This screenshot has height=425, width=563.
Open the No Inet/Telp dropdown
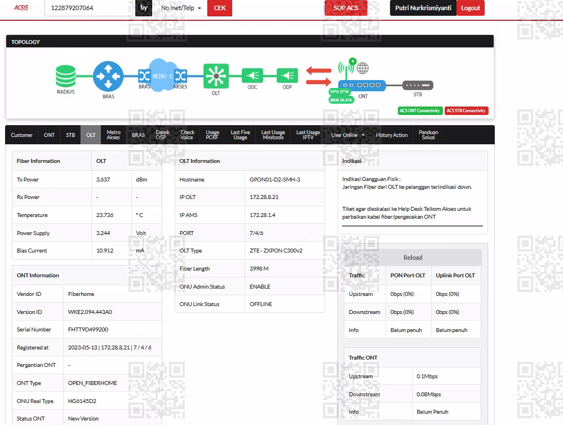(181, 8)
